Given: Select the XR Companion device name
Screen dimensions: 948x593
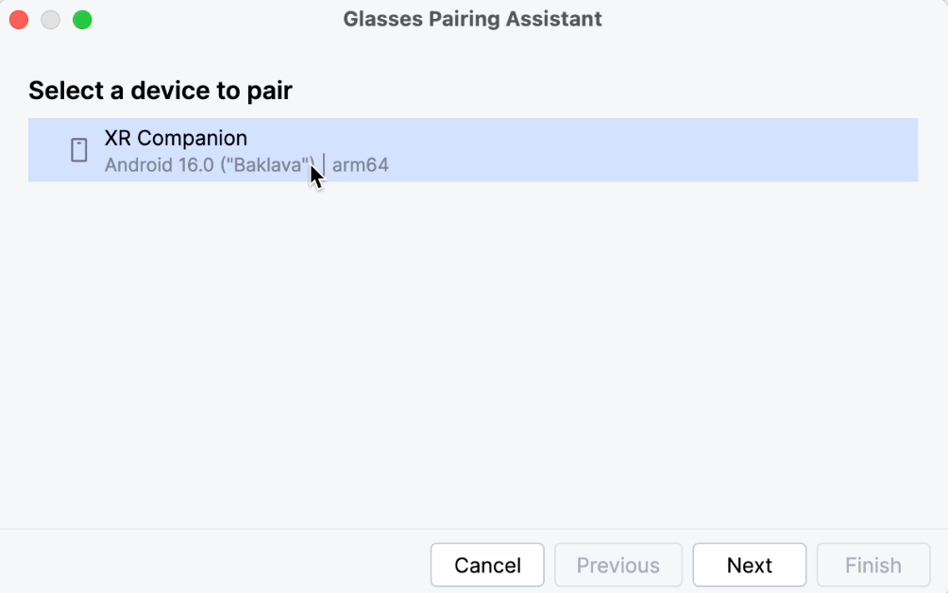Looking at the screenshot, I should click(176, 139).
